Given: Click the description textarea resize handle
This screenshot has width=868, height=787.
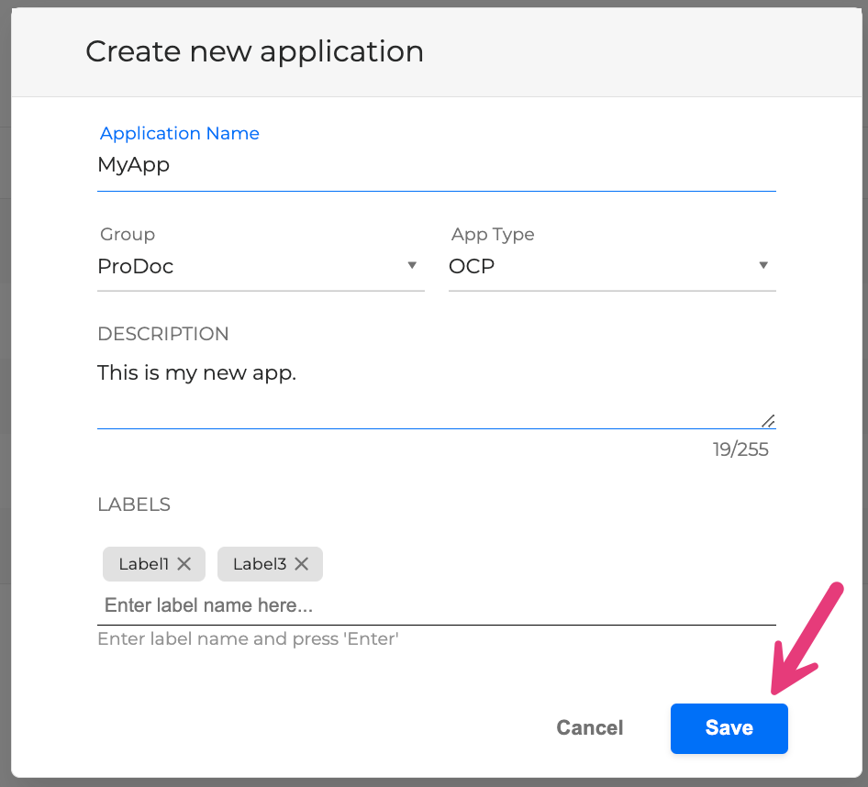Looking at the screenshot, I should point(768,421).
